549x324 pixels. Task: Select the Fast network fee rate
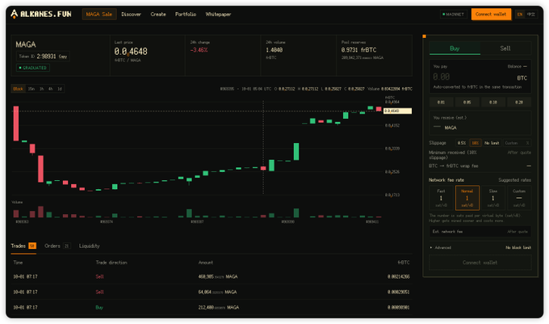click(x=441, y=198)
